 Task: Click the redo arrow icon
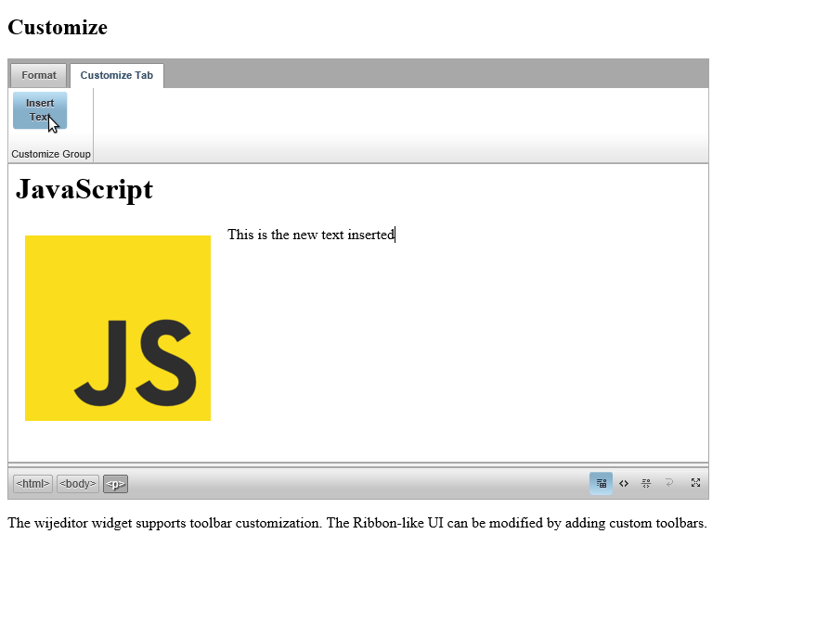[669, 483]
